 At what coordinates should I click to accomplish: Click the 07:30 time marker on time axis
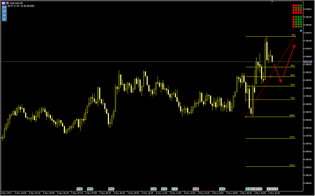pos(80,189)
